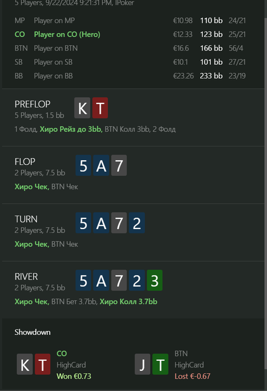The height and width of the screenshot is (391, 267).
Task: Click the Player on BB name
Action: point(54,76)
